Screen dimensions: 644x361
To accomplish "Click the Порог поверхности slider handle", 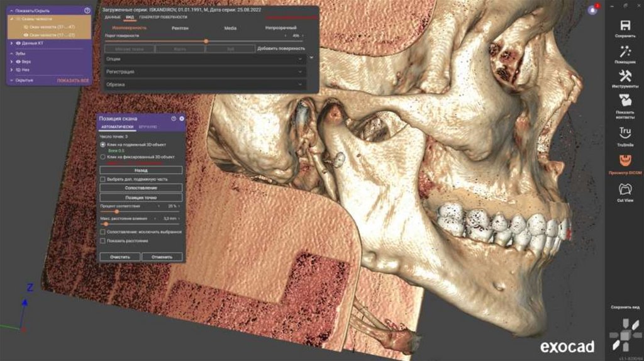I will (206, 42).
